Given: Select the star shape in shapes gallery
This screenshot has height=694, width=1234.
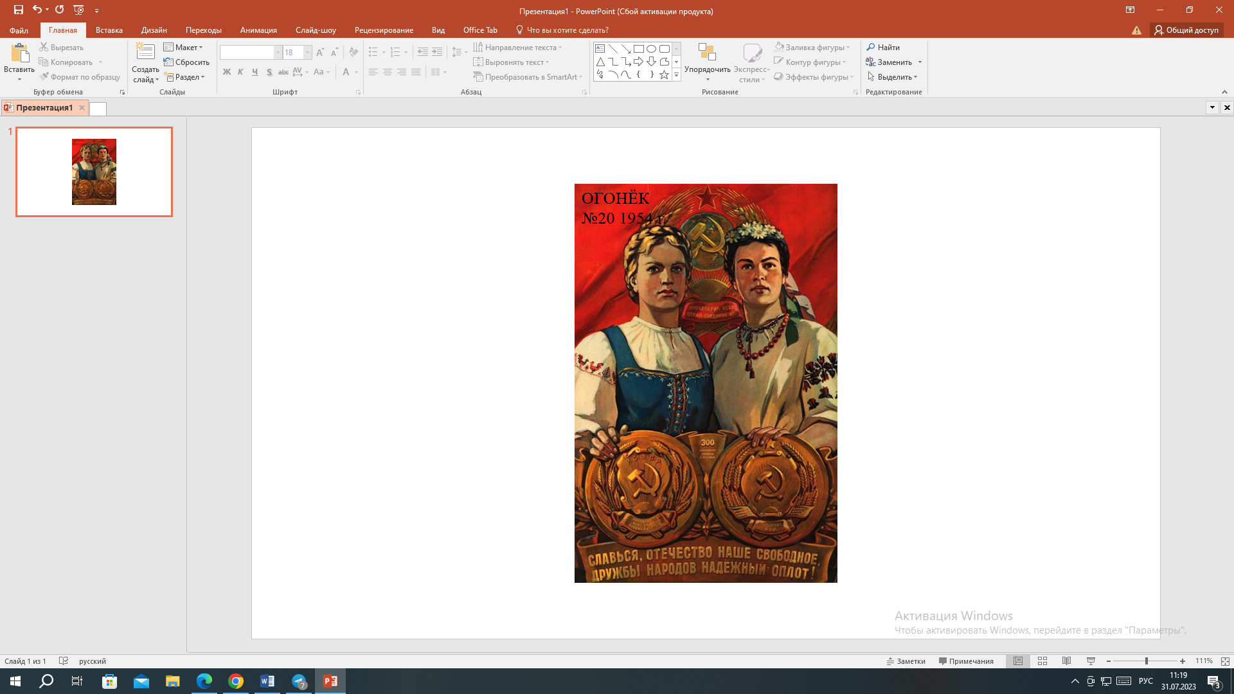Looking at the screenshot, I should point(664,75).
